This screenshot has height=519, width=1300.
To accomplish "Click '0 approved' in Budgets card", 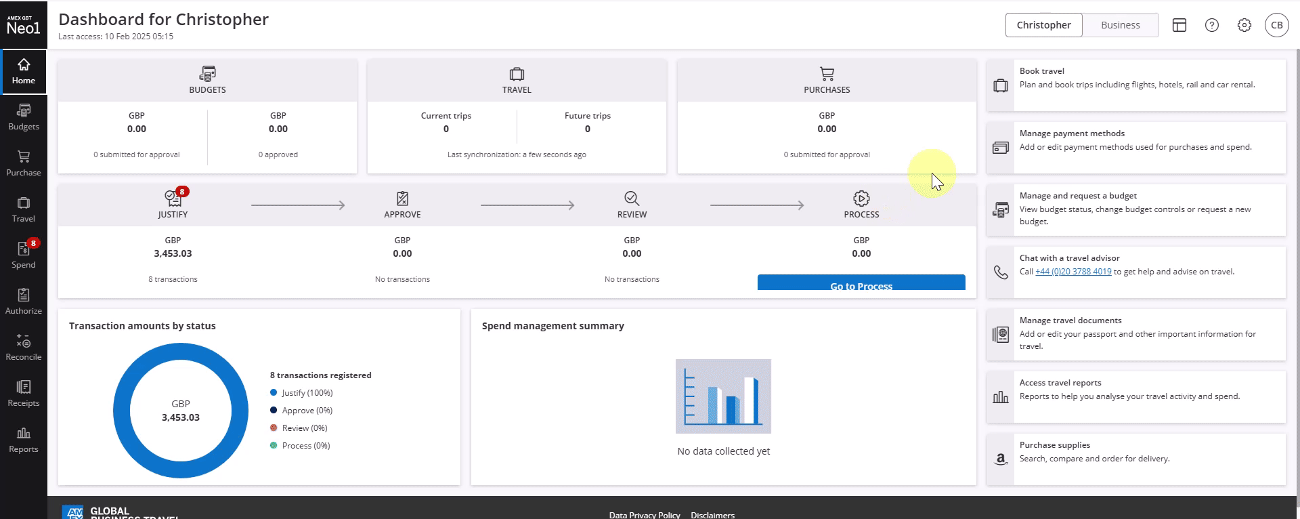I will pos(278,154).
